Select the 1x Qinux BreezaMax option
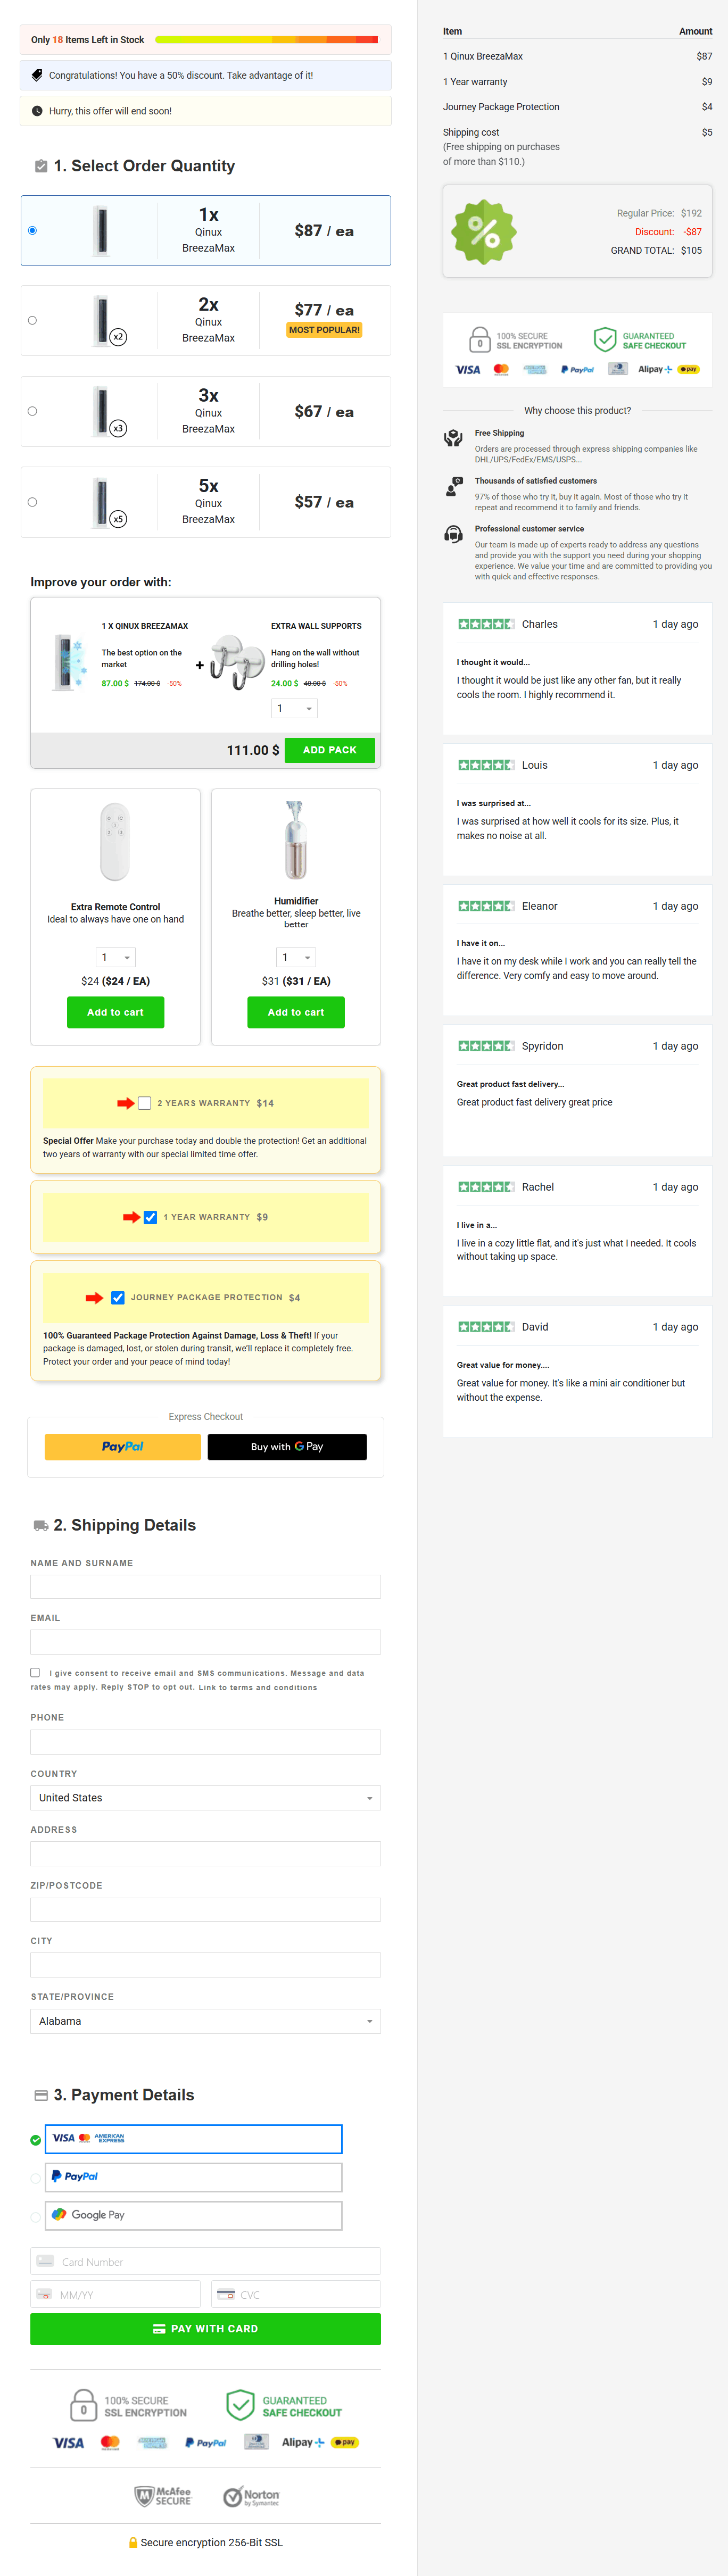This screenshot has height=2576, width=728. click(x=32, y=230)
